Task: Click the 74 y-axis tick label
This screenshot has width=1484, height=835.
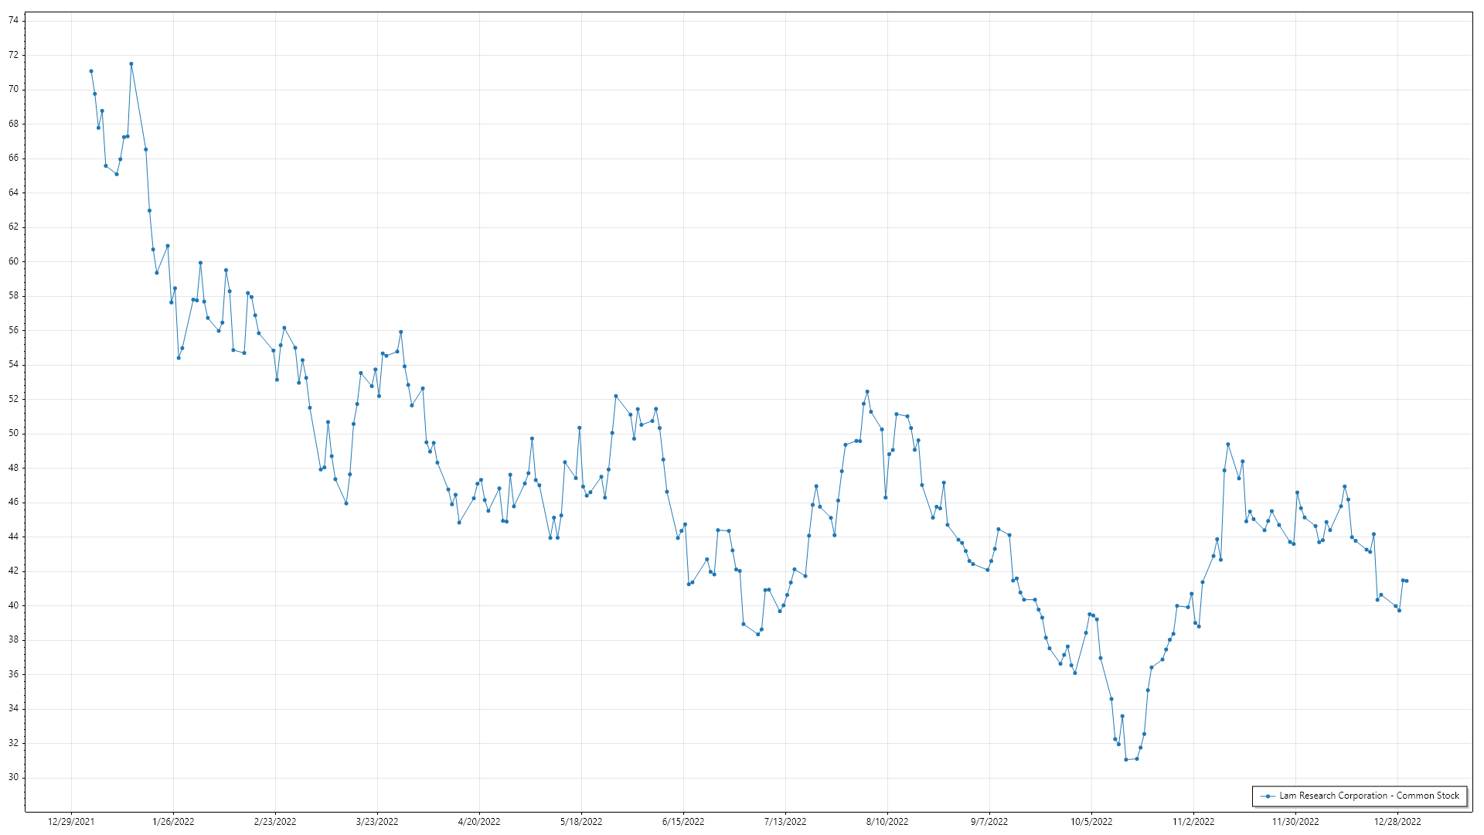Action: (x=14, y=20)
